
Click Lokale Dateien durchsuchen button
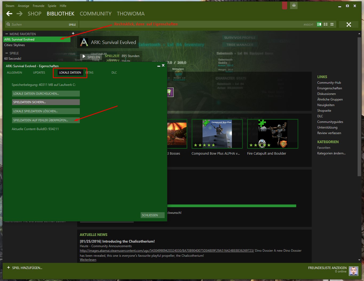pyautogui.click(x=46, y=94)
